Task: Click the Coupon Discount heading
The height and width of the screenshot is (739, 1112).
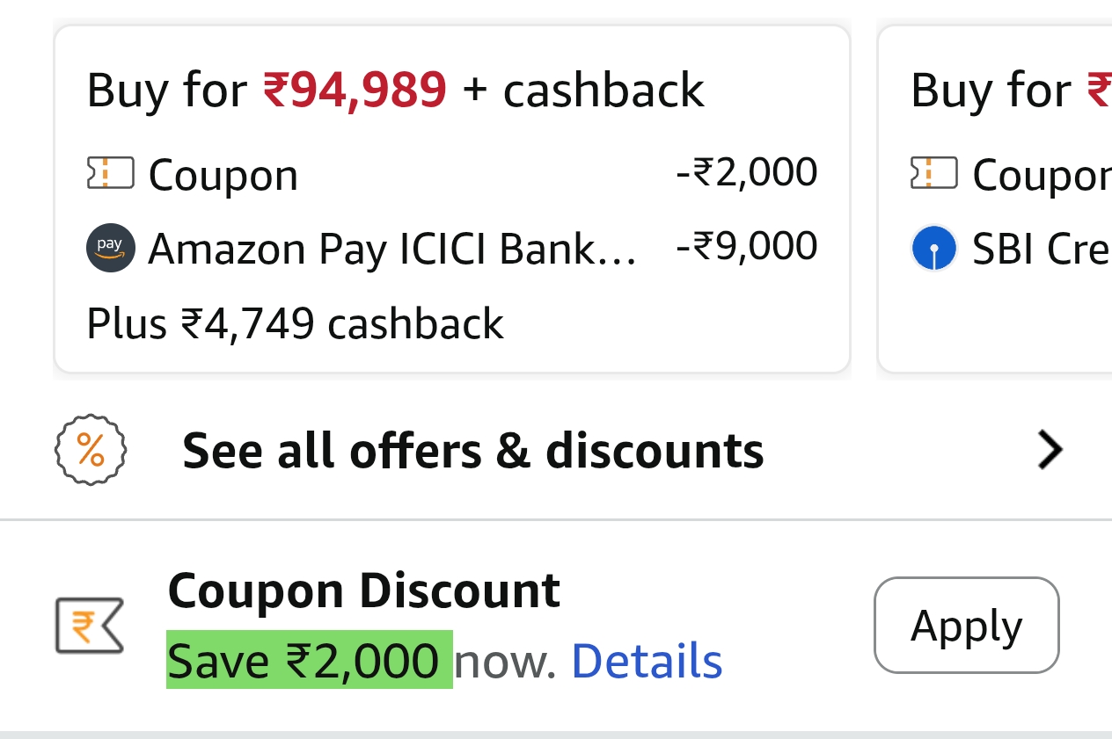Action: pyautogui.click(x=363, y=590)
